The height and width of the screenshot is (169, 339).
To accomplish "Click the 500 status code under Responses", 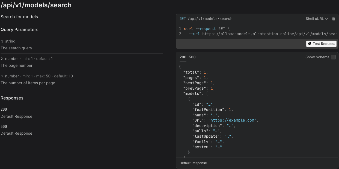I will click(x=4, y=126).
